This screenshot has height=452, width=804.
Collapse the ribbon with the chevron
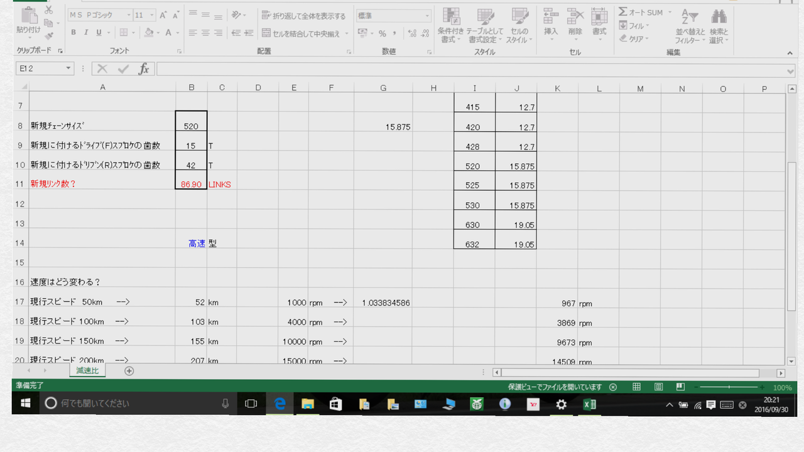point(790,53)
